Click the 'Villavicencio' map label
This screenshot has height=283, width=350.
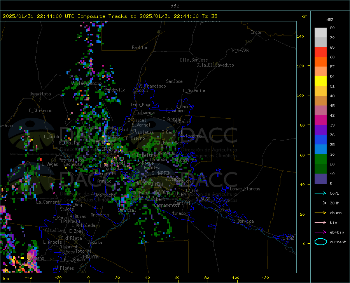[86, 83]
